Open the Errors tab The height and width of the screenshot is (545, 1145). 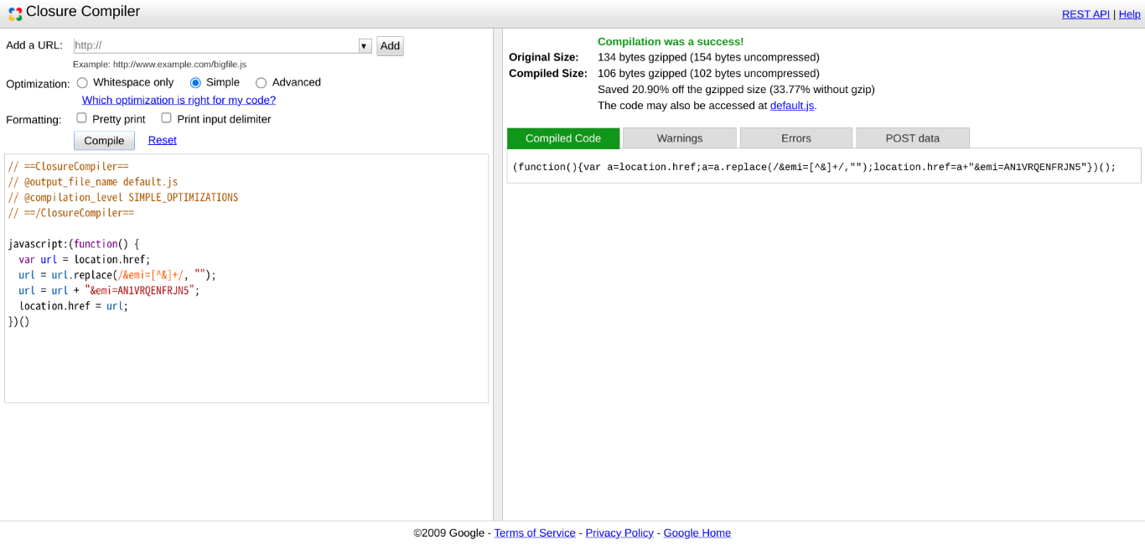pyautogui.click(x=796, y=138)
